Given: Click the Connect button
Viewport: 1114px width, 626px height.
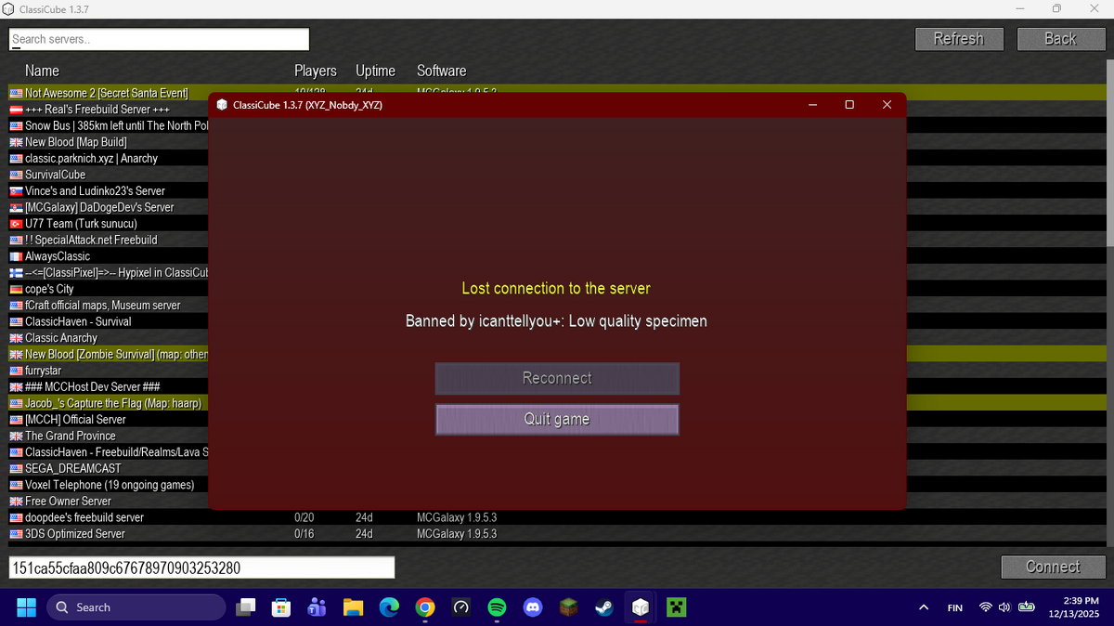Looking at the screenshot, I should click(x=1052, y=567).
